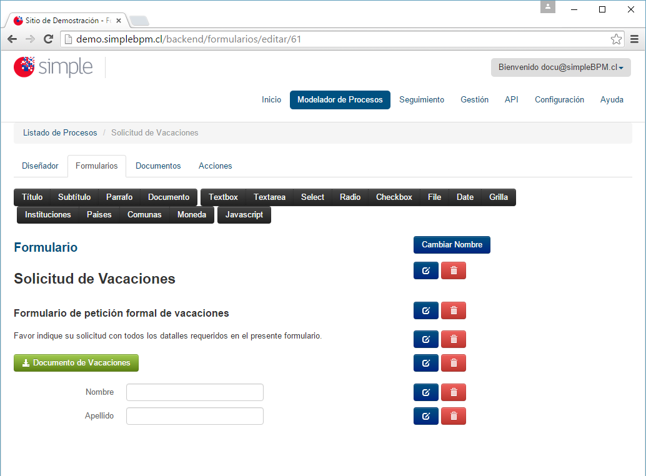Reload the page

[48, 39]
